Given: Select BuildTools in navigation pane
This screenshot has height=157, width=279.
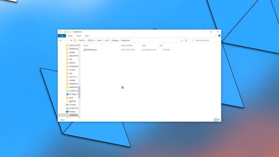Looking at the screenshot, I should (x=74, y=115).
